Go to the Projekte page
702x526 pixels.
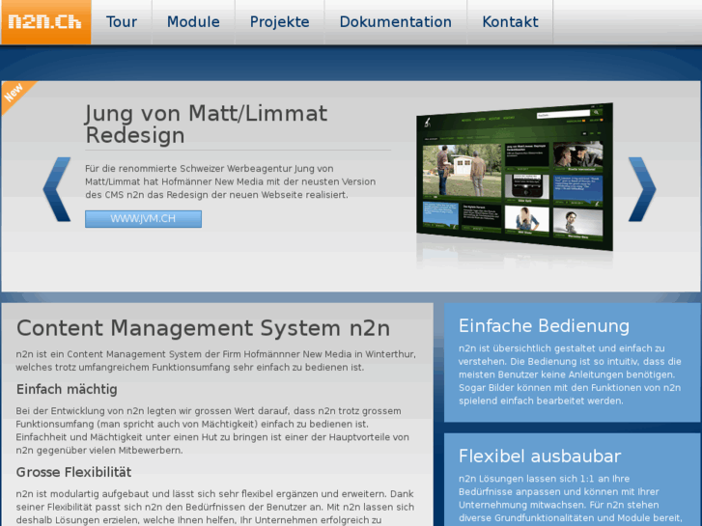(279, 22)
